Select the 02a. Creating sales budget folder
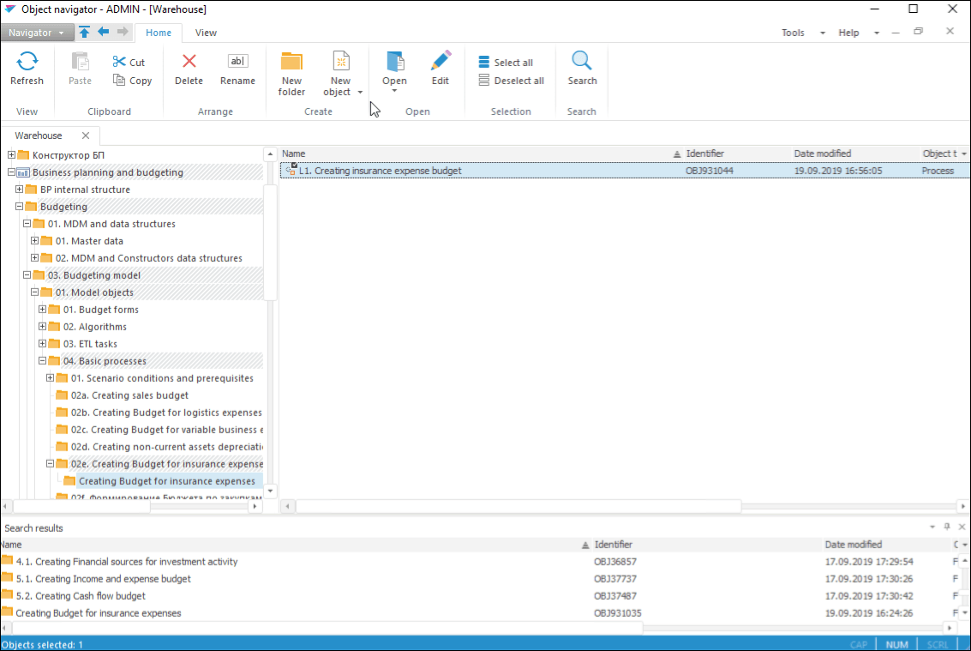 coord(129,395)
